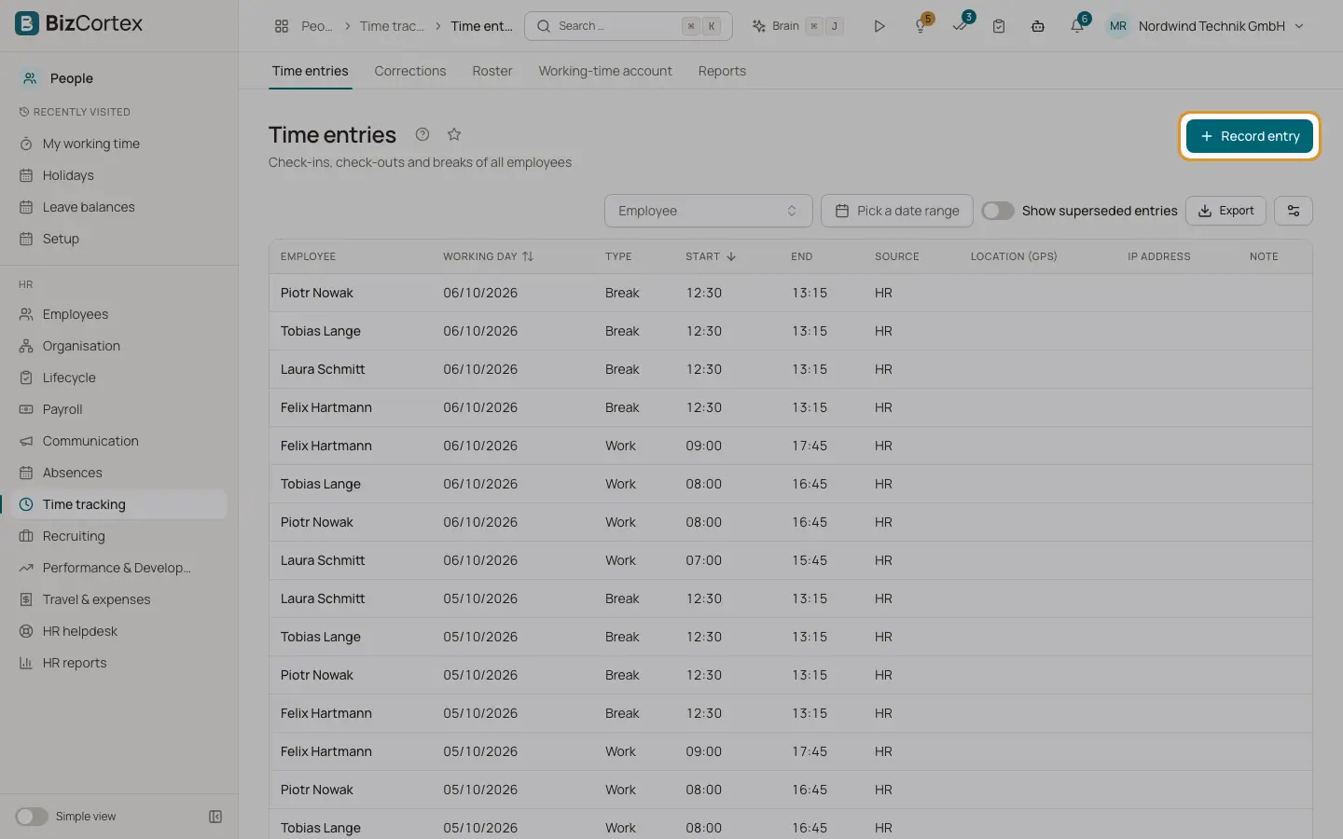Viewport: 1343px width, 839px height.
Task: Star the Time entries page as favorite
Action: click(454, 134)
